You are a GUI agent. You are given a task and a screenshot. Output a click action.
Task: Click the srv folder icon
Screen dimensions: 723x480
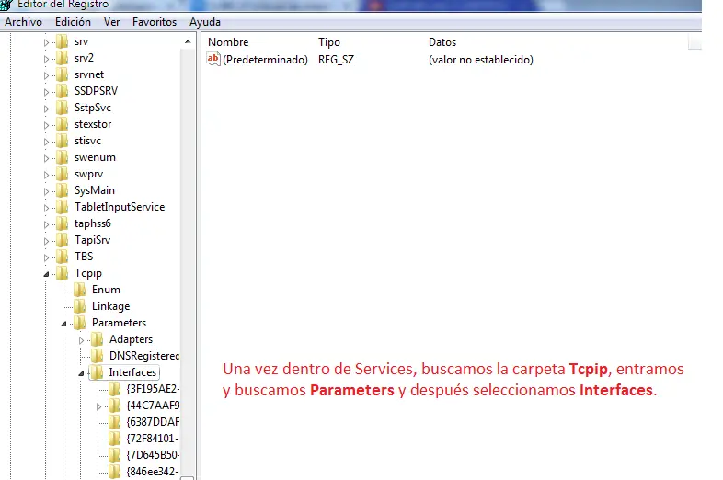click(x=63, y=41)
